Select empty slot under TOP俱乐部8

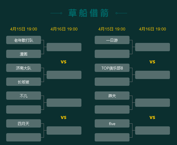click(x=112, y=82)
